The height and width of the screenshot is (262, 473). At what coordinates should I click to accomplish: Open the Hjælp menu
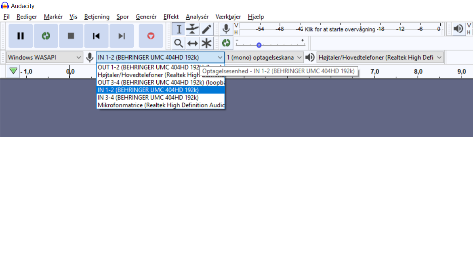tap(256, 17)
